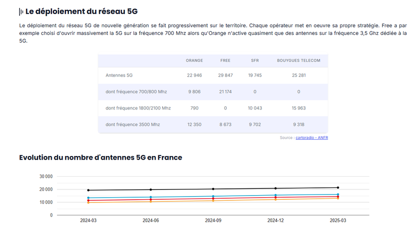The height and width of the screenshot is (229, 417).
Task: Click the 'Evolution du nombre d'antennes 5G' heading
Action: coord(100,158)
